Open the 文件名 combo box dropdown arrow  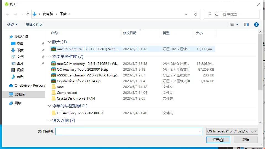pyautogui.click(x=200, y=131)
